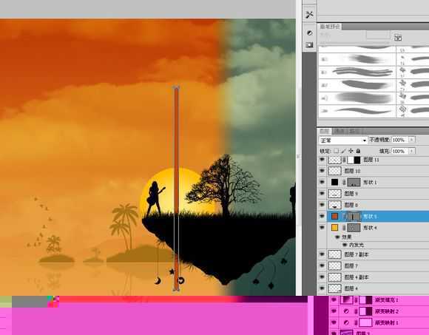Hide the 图层 11 layer via its eye
Viewport: 429px width, 335px height.
click(322, 160)
